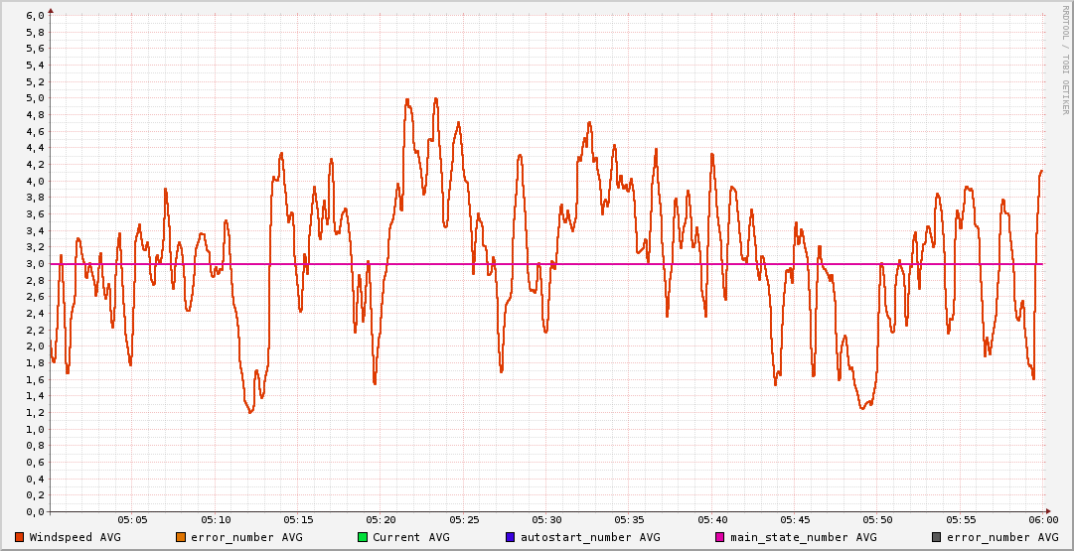Click the gray error_number AVG legend swatch
Image resolution: width=1074 pixels, height=551 pixels.
[937, 537]
